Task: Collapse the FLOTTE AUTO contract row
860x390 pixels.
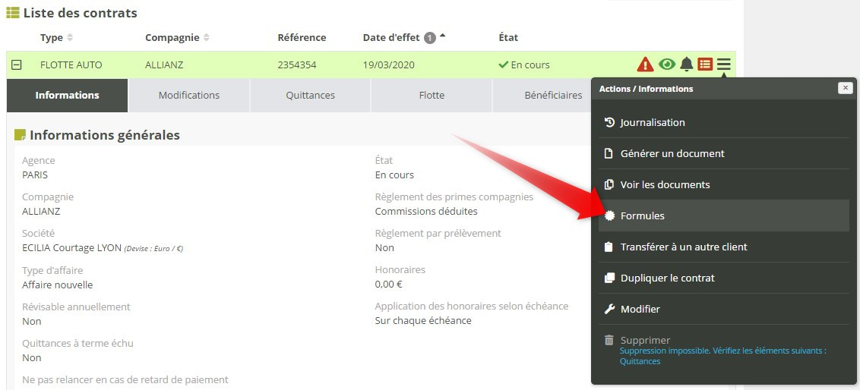Action: (x=16, y=65)
